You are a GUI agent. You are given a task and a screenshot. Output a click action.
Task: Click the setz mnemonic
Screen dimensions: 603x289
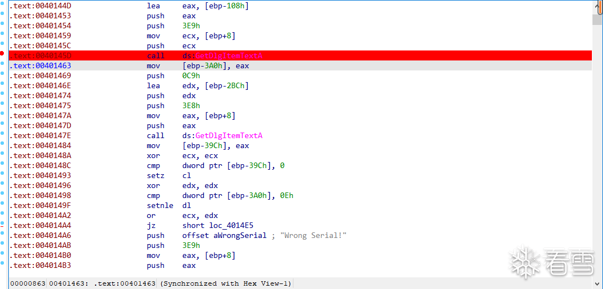[x=156, y=176]
